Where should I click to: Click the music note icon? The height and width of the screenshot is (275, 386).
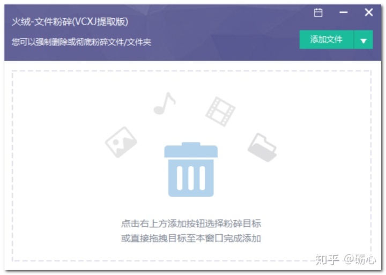(x=165, y=103)
